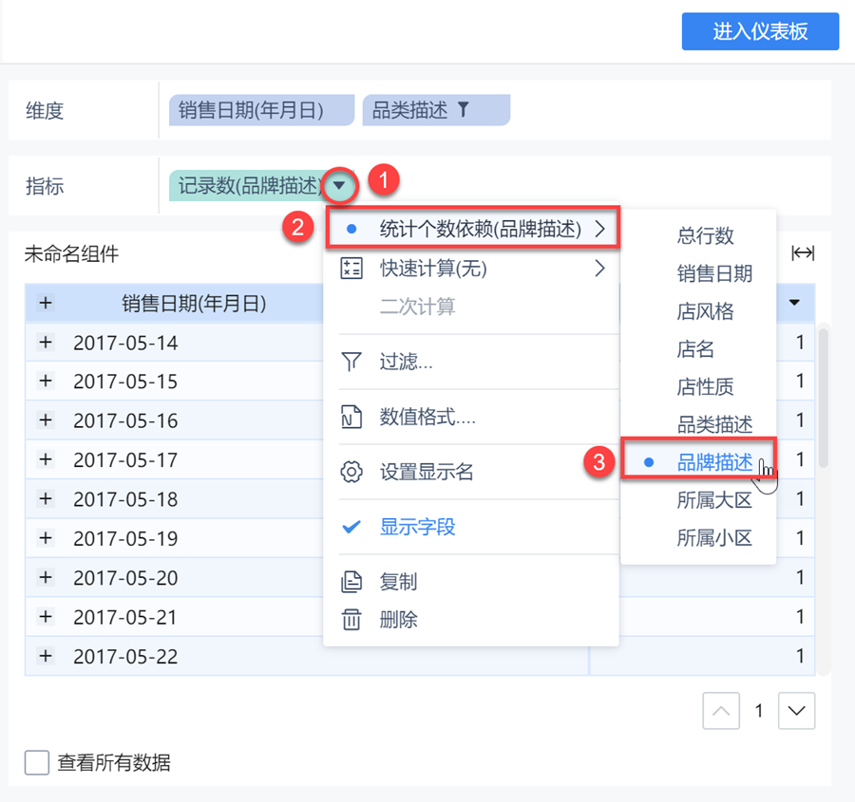
Task: Click the fit column width icon
Action: pos(803,253)
